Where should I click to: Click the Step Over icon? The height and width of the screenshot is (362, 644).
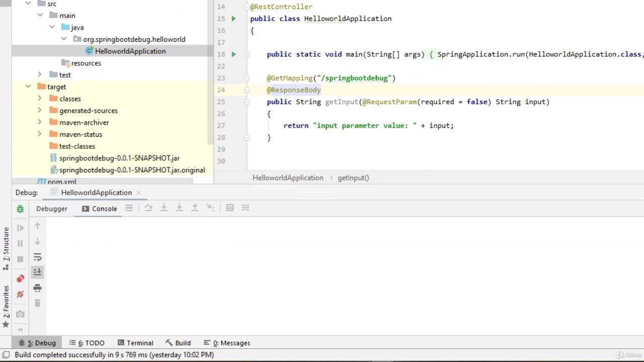coord(148,208)
